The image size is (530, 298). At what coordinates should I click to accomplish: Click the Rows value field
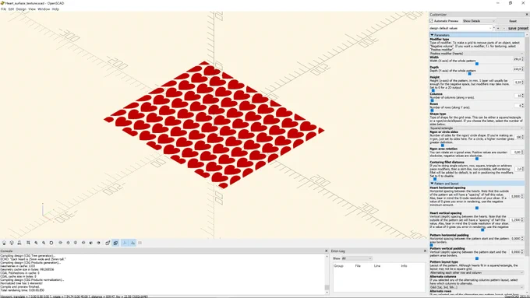coord(519,106)
